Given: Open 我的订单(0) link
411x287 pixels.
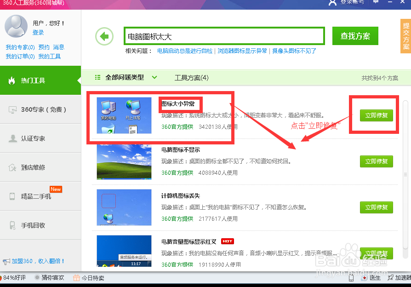Looking at the screenshot, I should (x=20, y=57).
